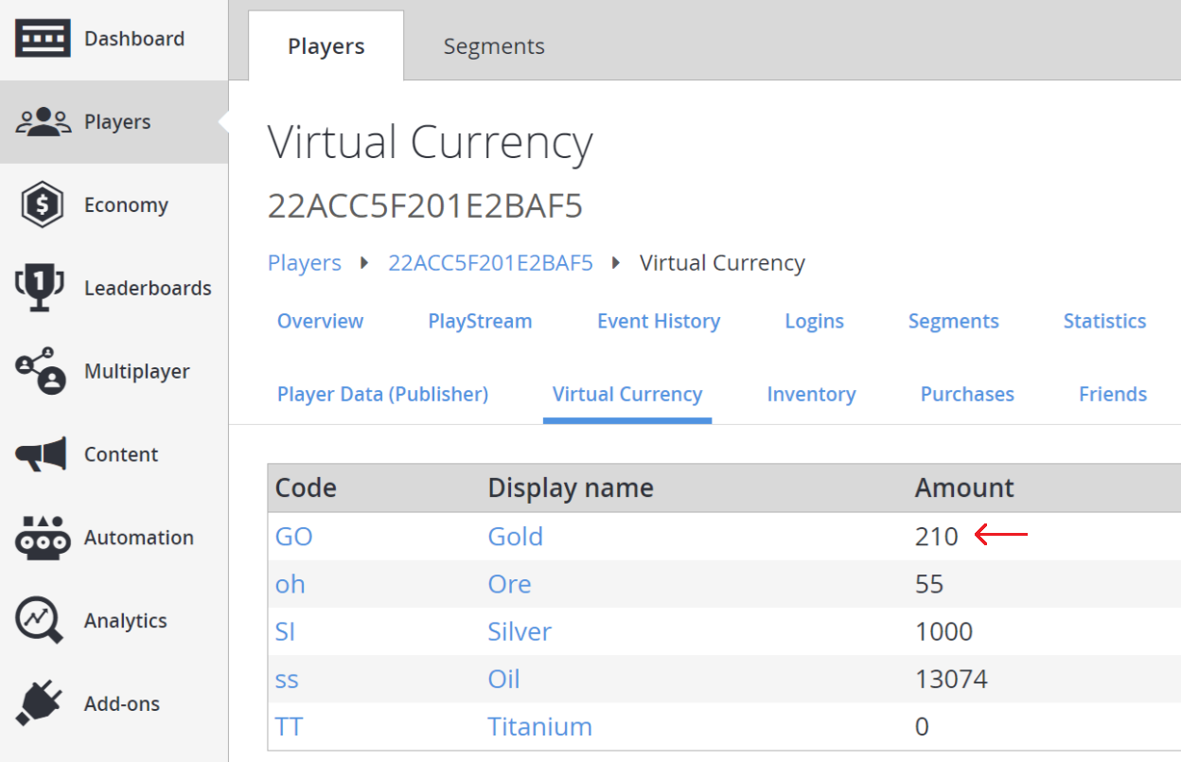Open the Purchases tab
1181x762 pixels.
966,394
